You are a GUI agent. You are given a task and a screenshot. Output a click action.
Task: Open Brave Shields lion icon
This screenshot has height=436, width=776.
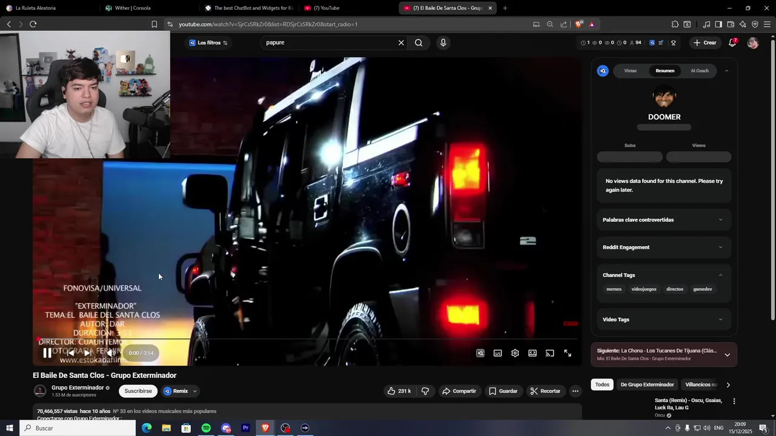579,24
